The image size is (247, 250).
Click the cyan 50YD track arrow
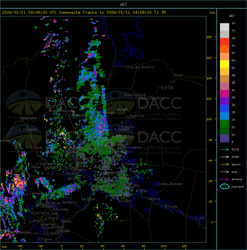coord(224,149)
